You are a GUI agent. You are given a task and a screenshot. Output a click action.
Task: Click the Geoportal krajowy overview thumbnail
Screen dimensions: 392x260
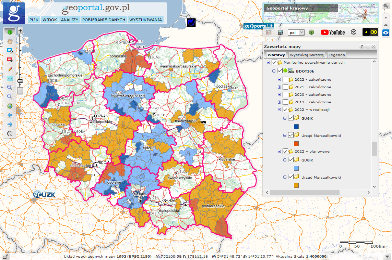tap(320, 13)
